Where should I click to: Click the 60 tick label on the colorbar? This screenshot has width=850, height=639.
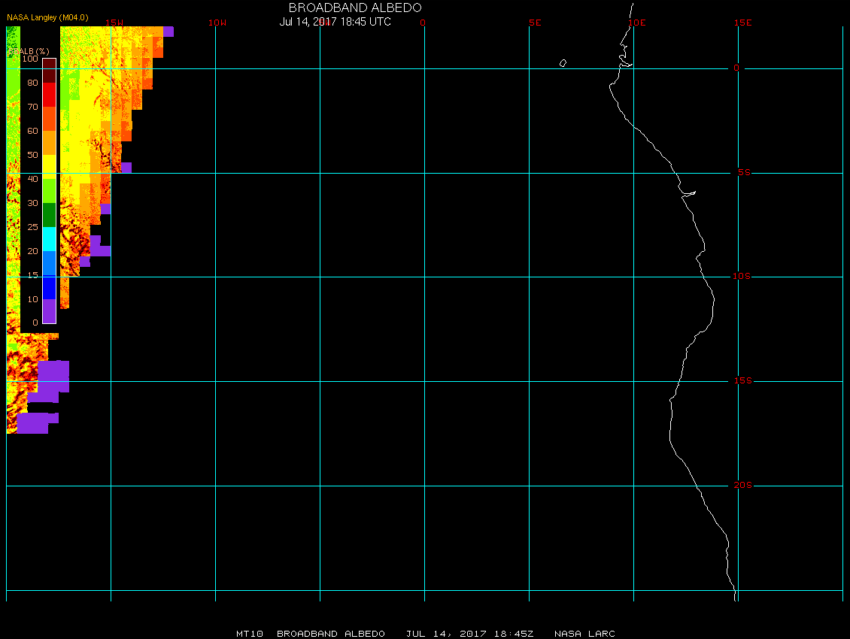(32, 131)
